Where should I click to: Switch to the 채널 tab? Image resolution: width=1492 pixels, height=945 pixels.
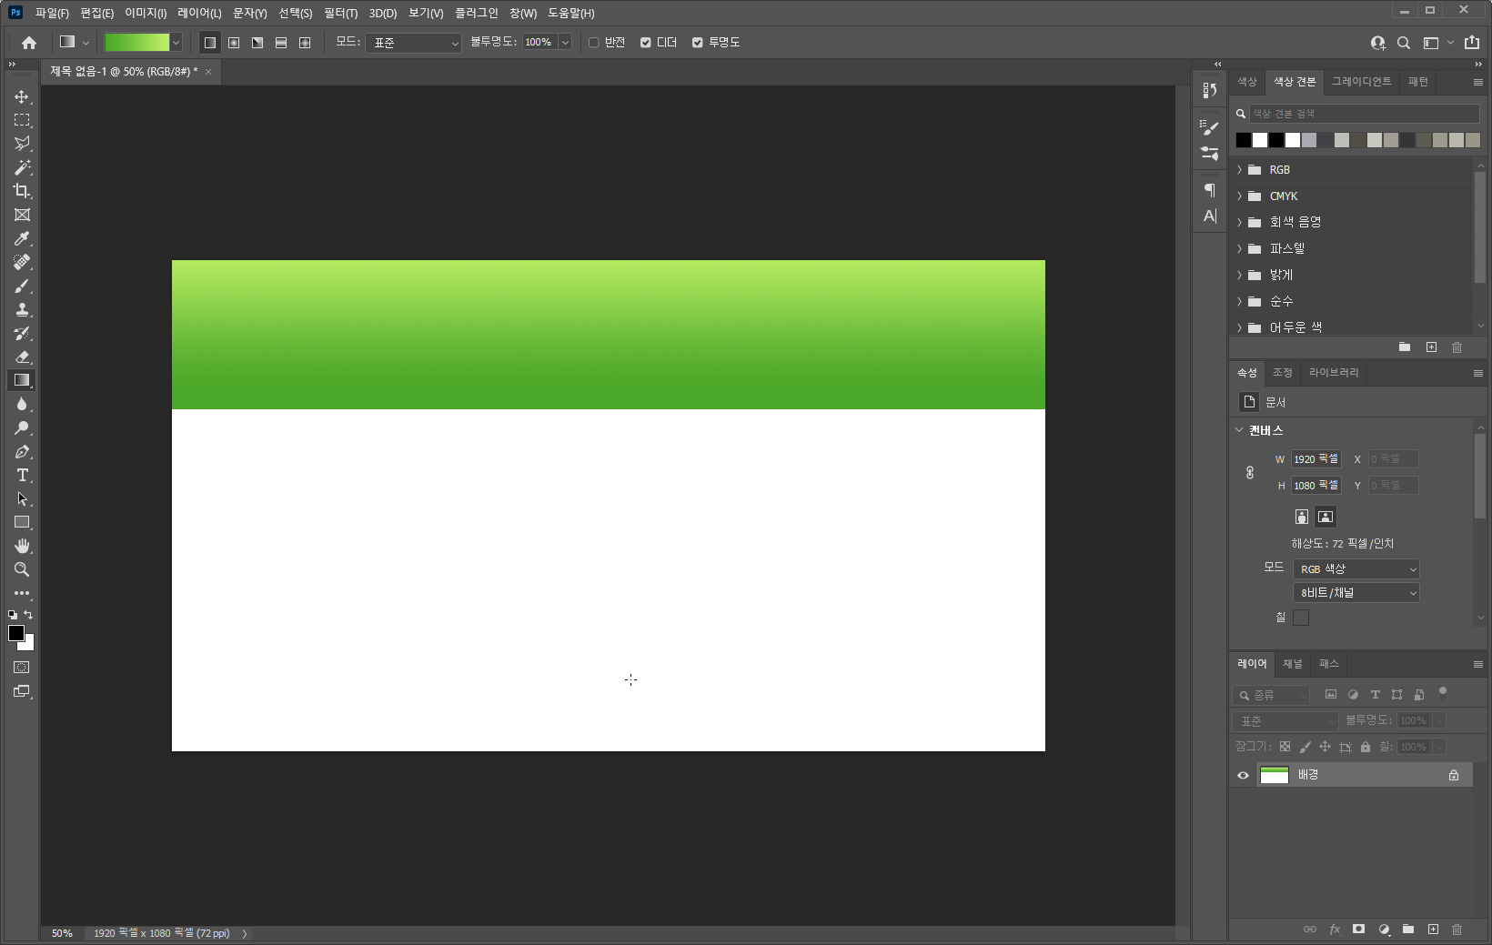coord(1293,664)
